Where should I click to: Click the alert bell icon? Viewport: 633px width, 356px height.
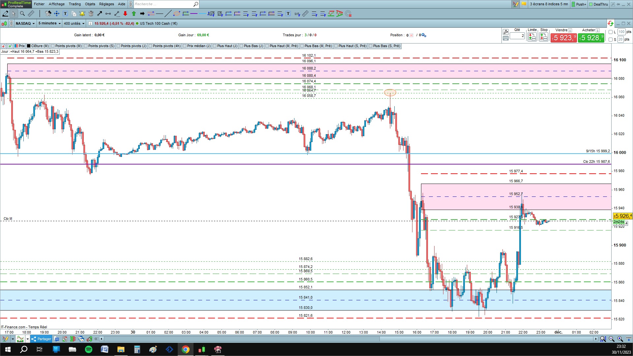pos(82,14)
